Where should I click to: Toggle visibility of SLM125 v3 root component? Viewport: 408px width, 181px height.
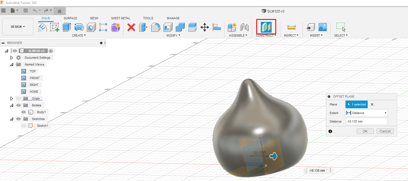click(15, 51)
